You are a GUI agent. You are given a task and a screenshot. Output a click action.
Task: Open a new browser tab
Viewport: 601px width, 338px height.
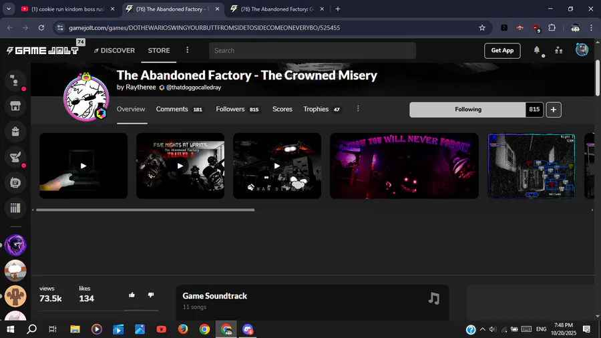pyautogui.click(x=338, y=9)
